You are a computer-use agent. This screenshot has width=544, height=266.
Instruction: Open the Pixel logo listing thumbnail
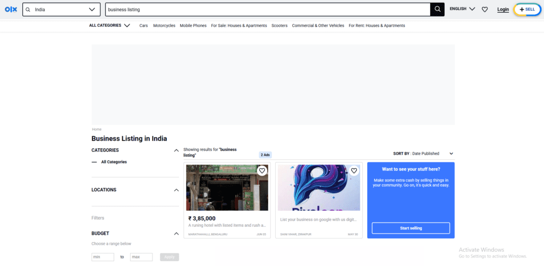(319, 187)
